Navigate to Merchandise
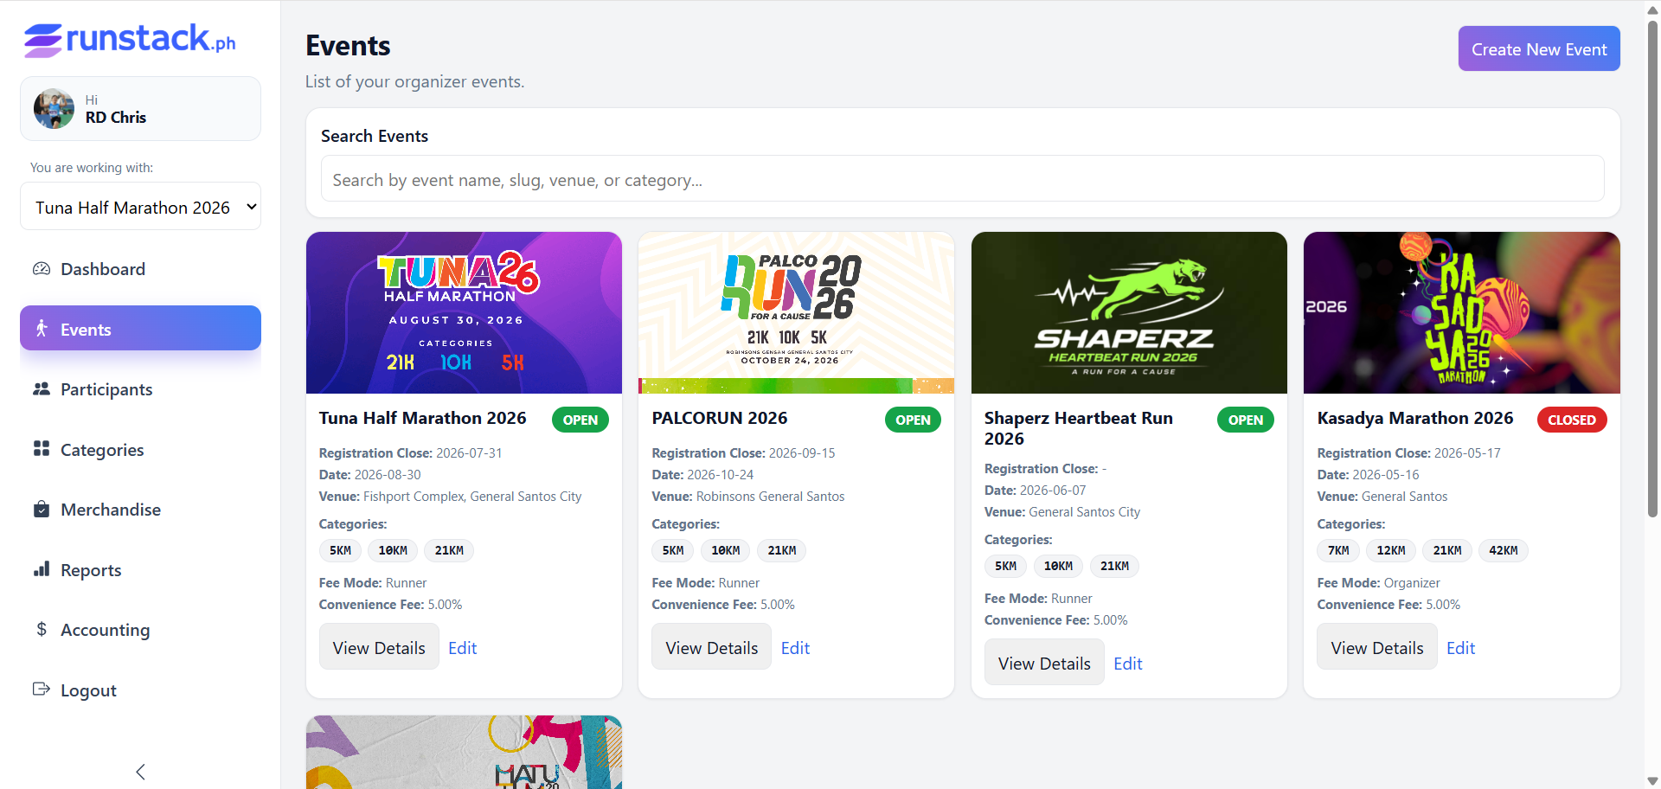Screen dimensions: 1661x789 point(140,510)
